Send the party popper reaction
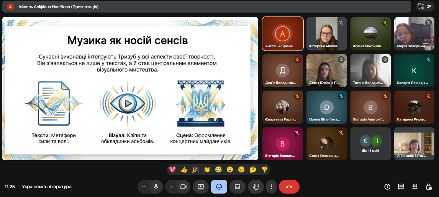The image size is (439, 197). [x=195, y=169]
